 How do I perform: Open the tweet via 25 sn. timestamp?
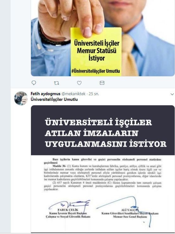(x=94, y=94)
